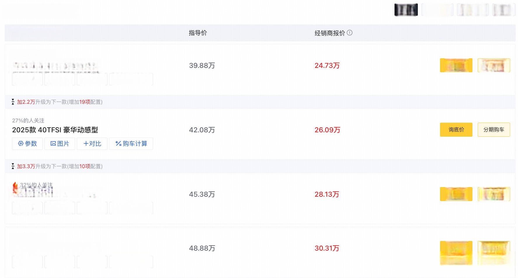518x278 pixels.
Task: Click yellow inquiry button in 39.88万 row
Action: coord(456,65)
